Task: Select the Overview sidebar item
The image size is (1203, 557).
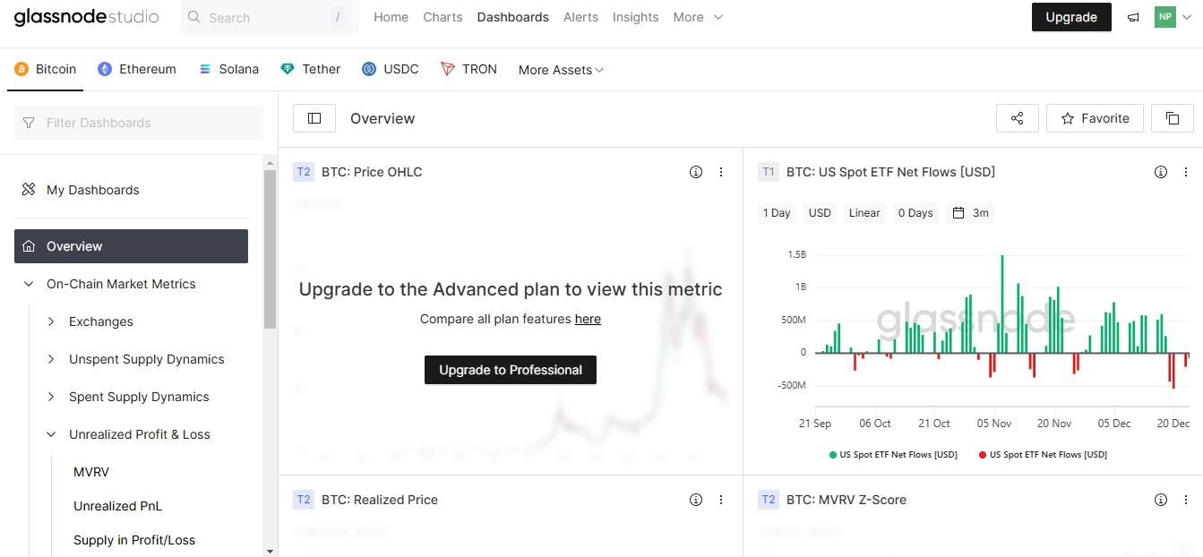Action: 131,246
